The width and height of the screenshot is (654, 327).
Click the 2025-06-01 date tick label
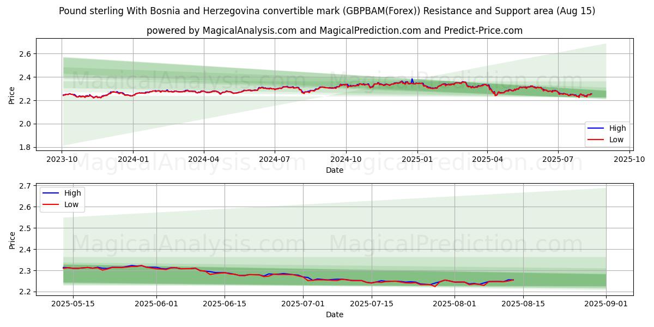pyautogui.click(x=157, y=304)
